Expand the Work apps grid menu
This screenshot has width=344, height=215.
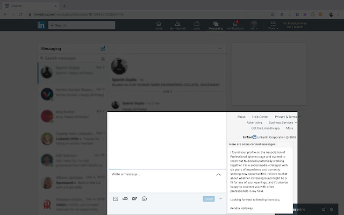[x=273, y=25]
